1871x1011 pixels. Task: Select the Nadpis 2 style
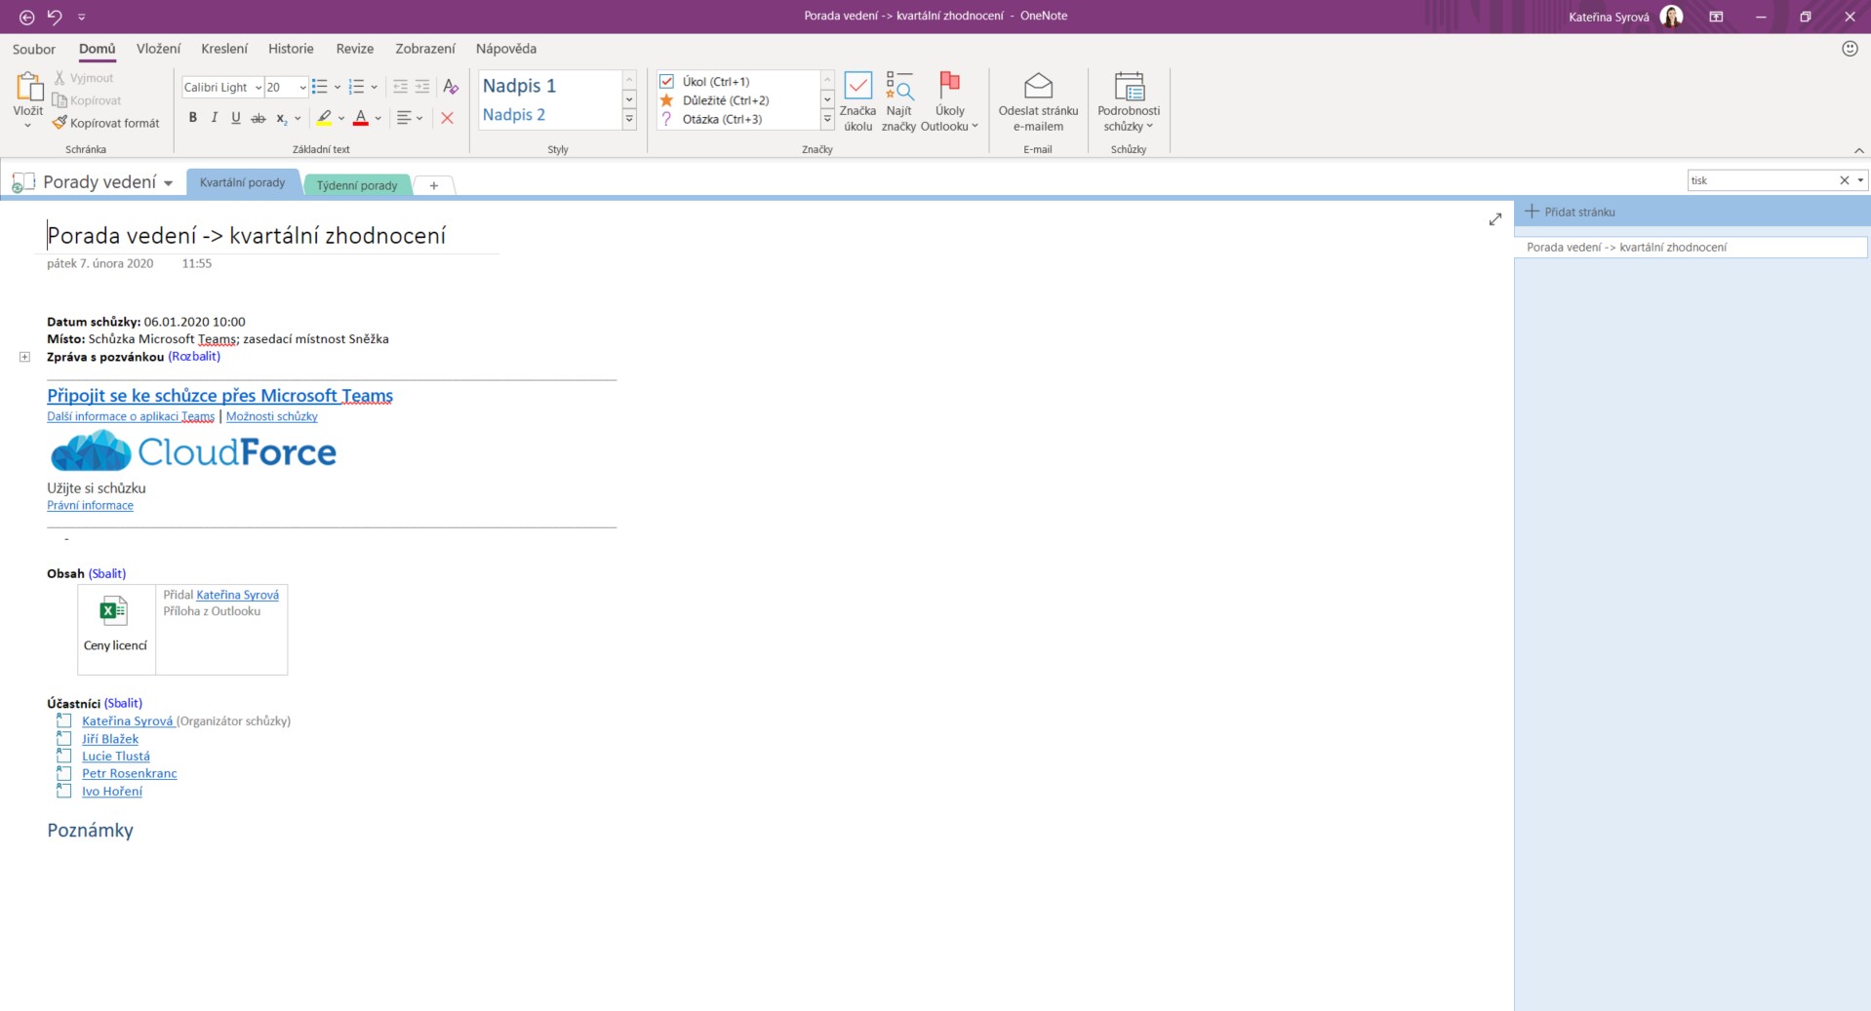pos(514,115)
